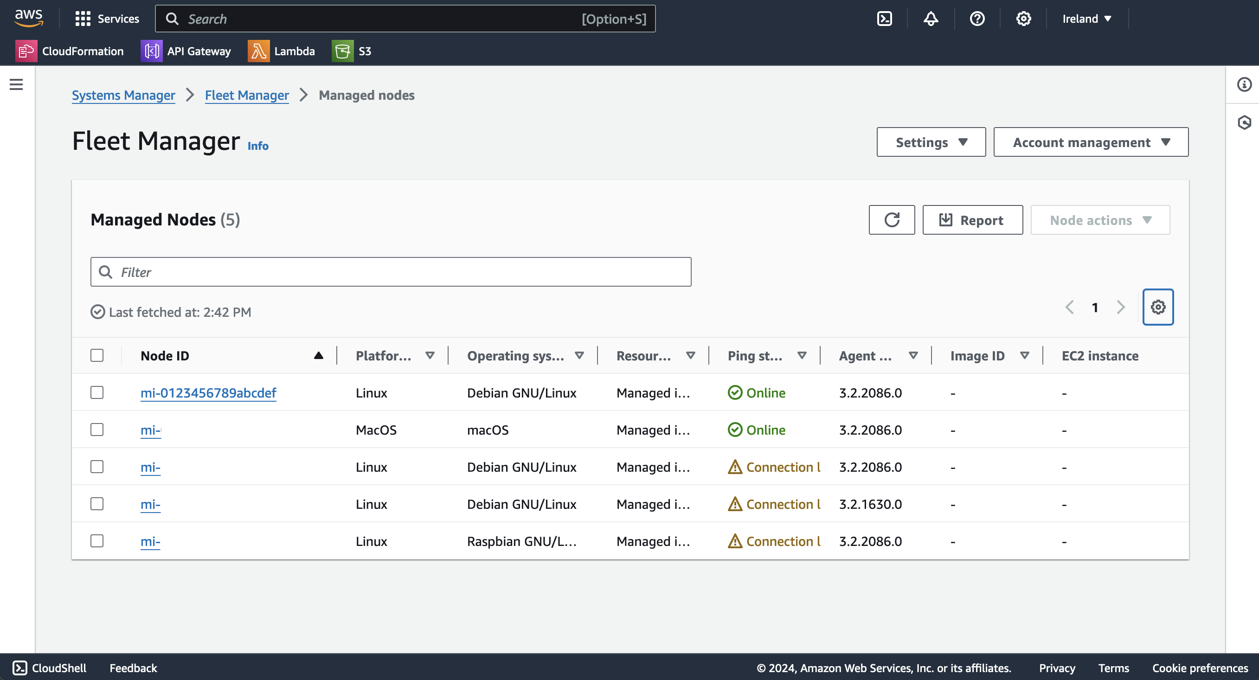The image size is (1259, 680).
Task: Check the checkbox on the MacOS node row
Action: pyautogui.click(x=97, y=429)
